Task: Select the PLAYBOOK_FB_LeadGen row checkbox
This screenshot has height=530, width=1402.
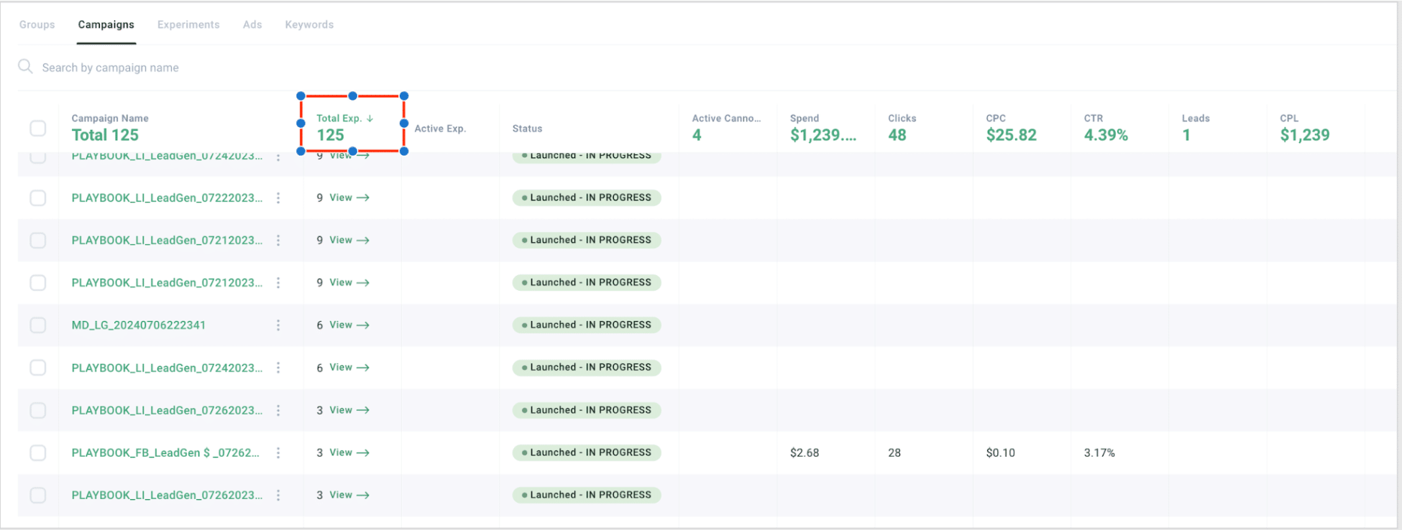Action: [x=38, y=453]
